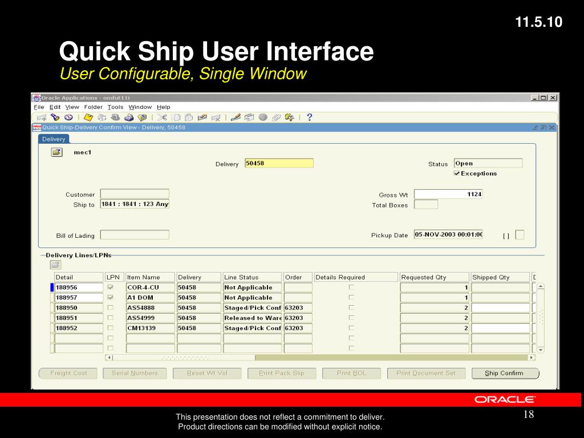This screenshot has height=438, width=584.
Task: Click the Translations globe toolbar icon
Action: click(263, 117)
